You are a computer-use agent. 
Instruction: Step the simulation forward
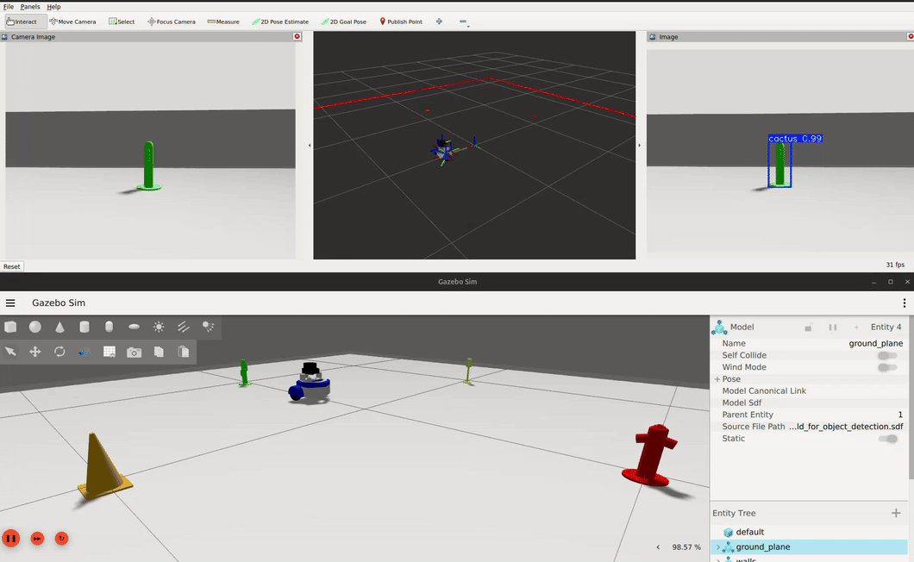click(x=37, y=539)
